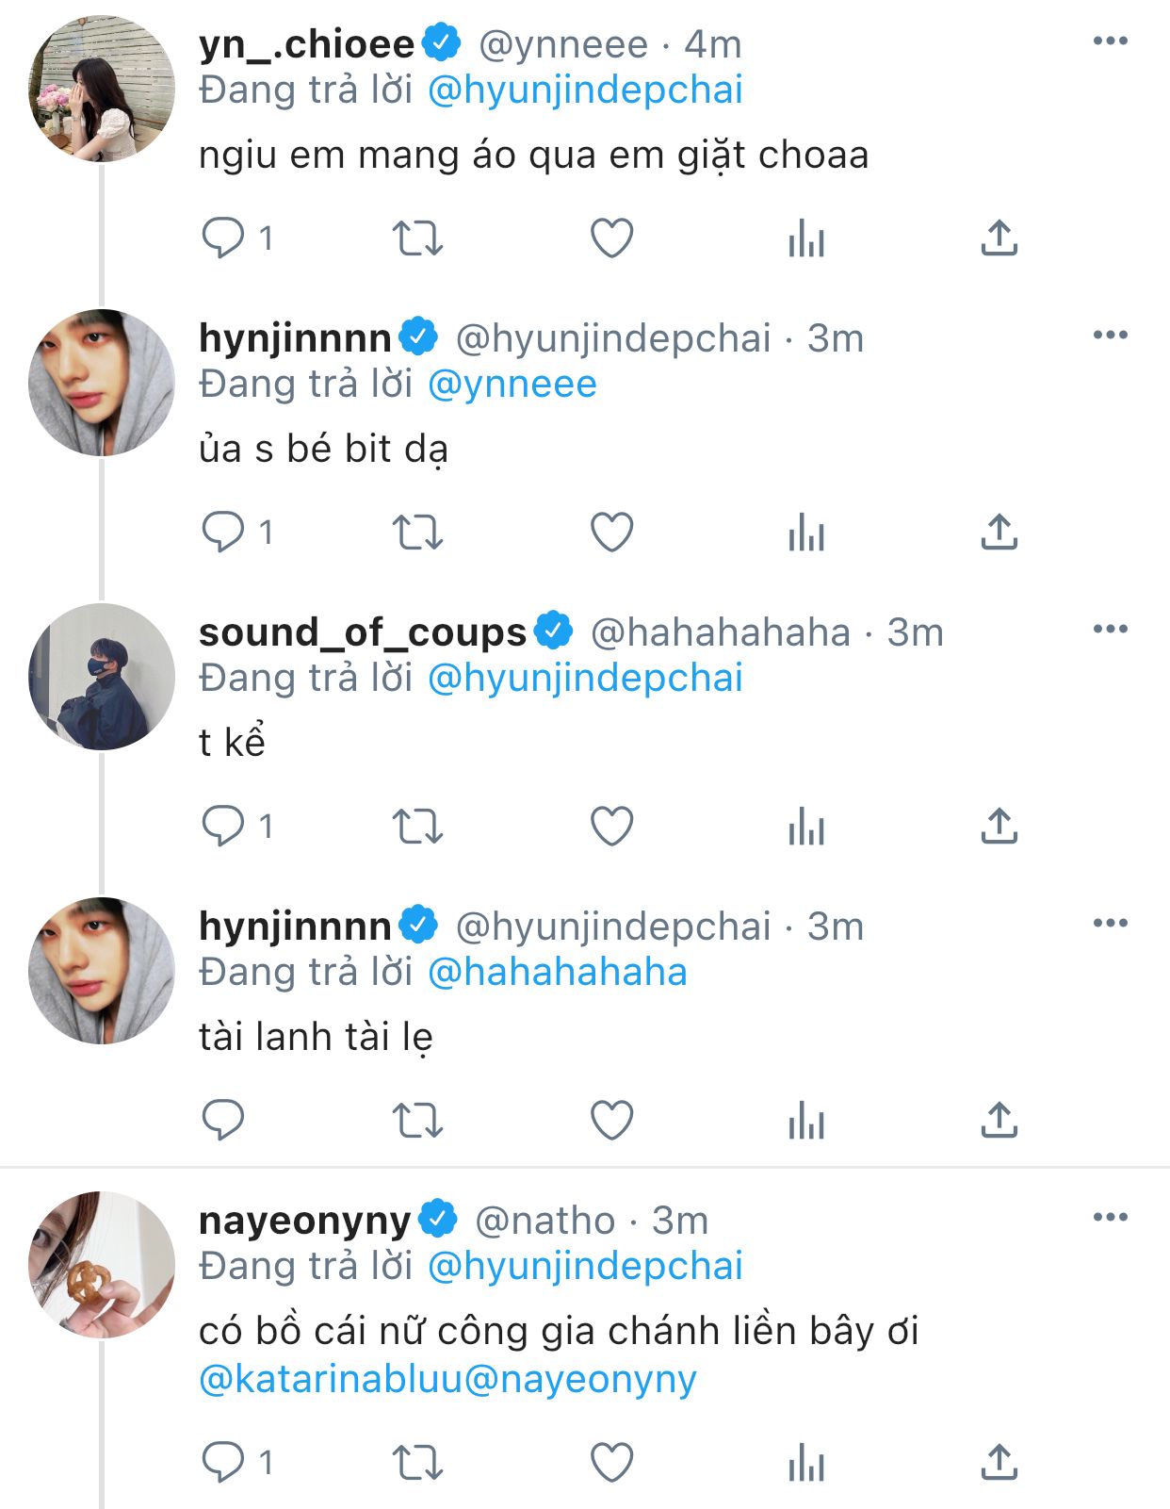Reply to hynjinnnn's "ủa s bé bit dạ" tweet

[223, 533]
